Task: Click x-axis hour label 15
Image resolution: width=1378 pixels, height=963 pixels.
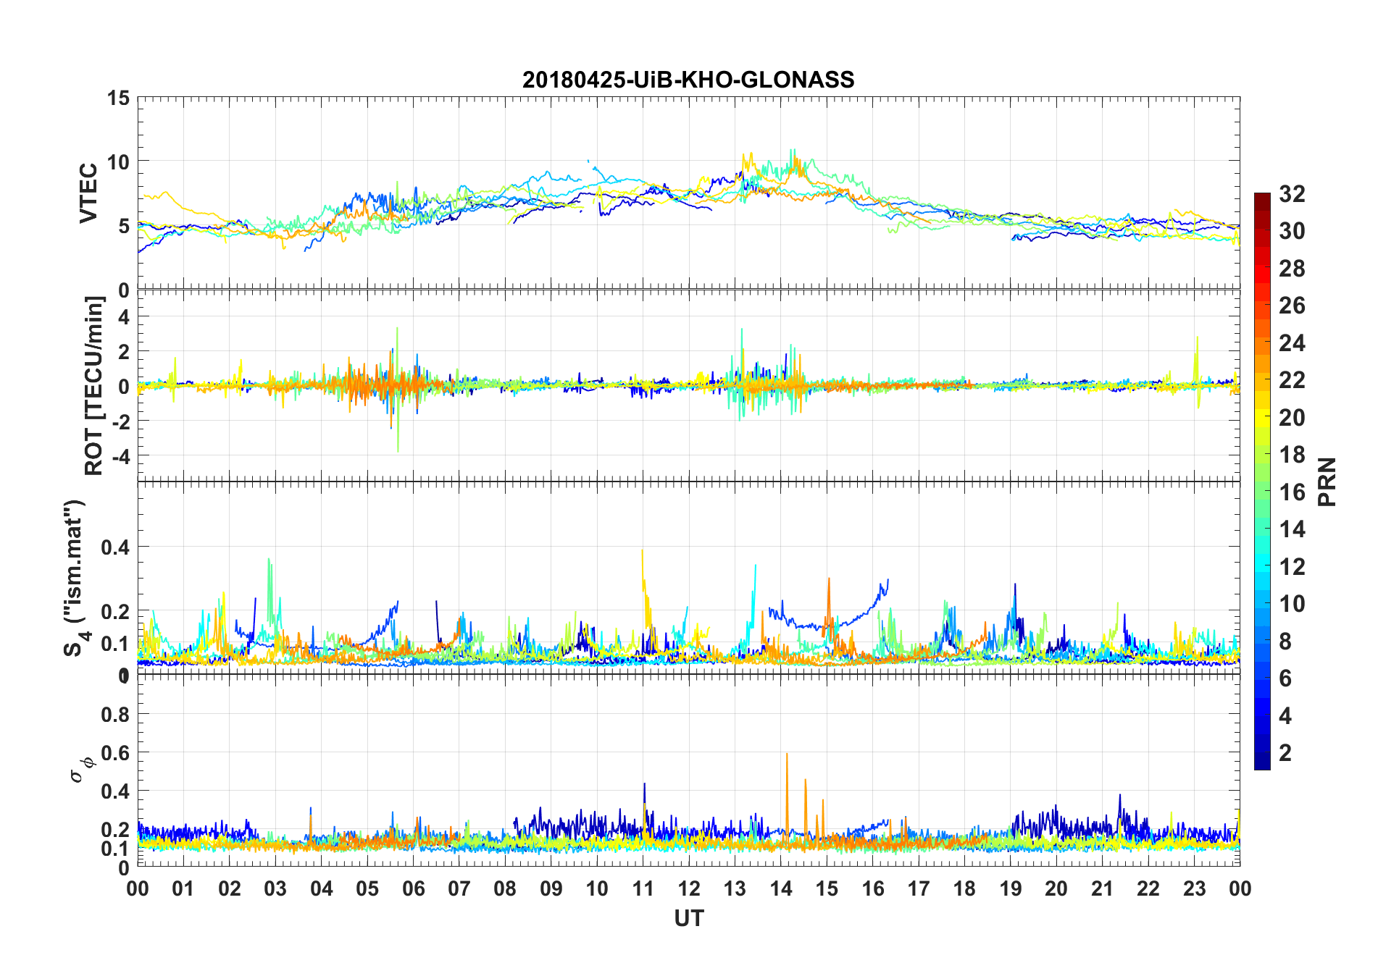Action: (827, 888)
